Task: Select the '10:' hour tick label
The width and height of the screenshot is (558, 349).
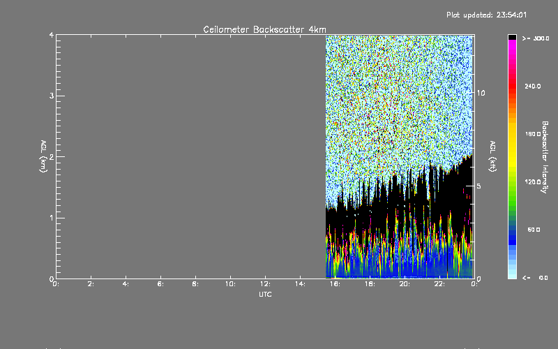Action: click(230, 284)
